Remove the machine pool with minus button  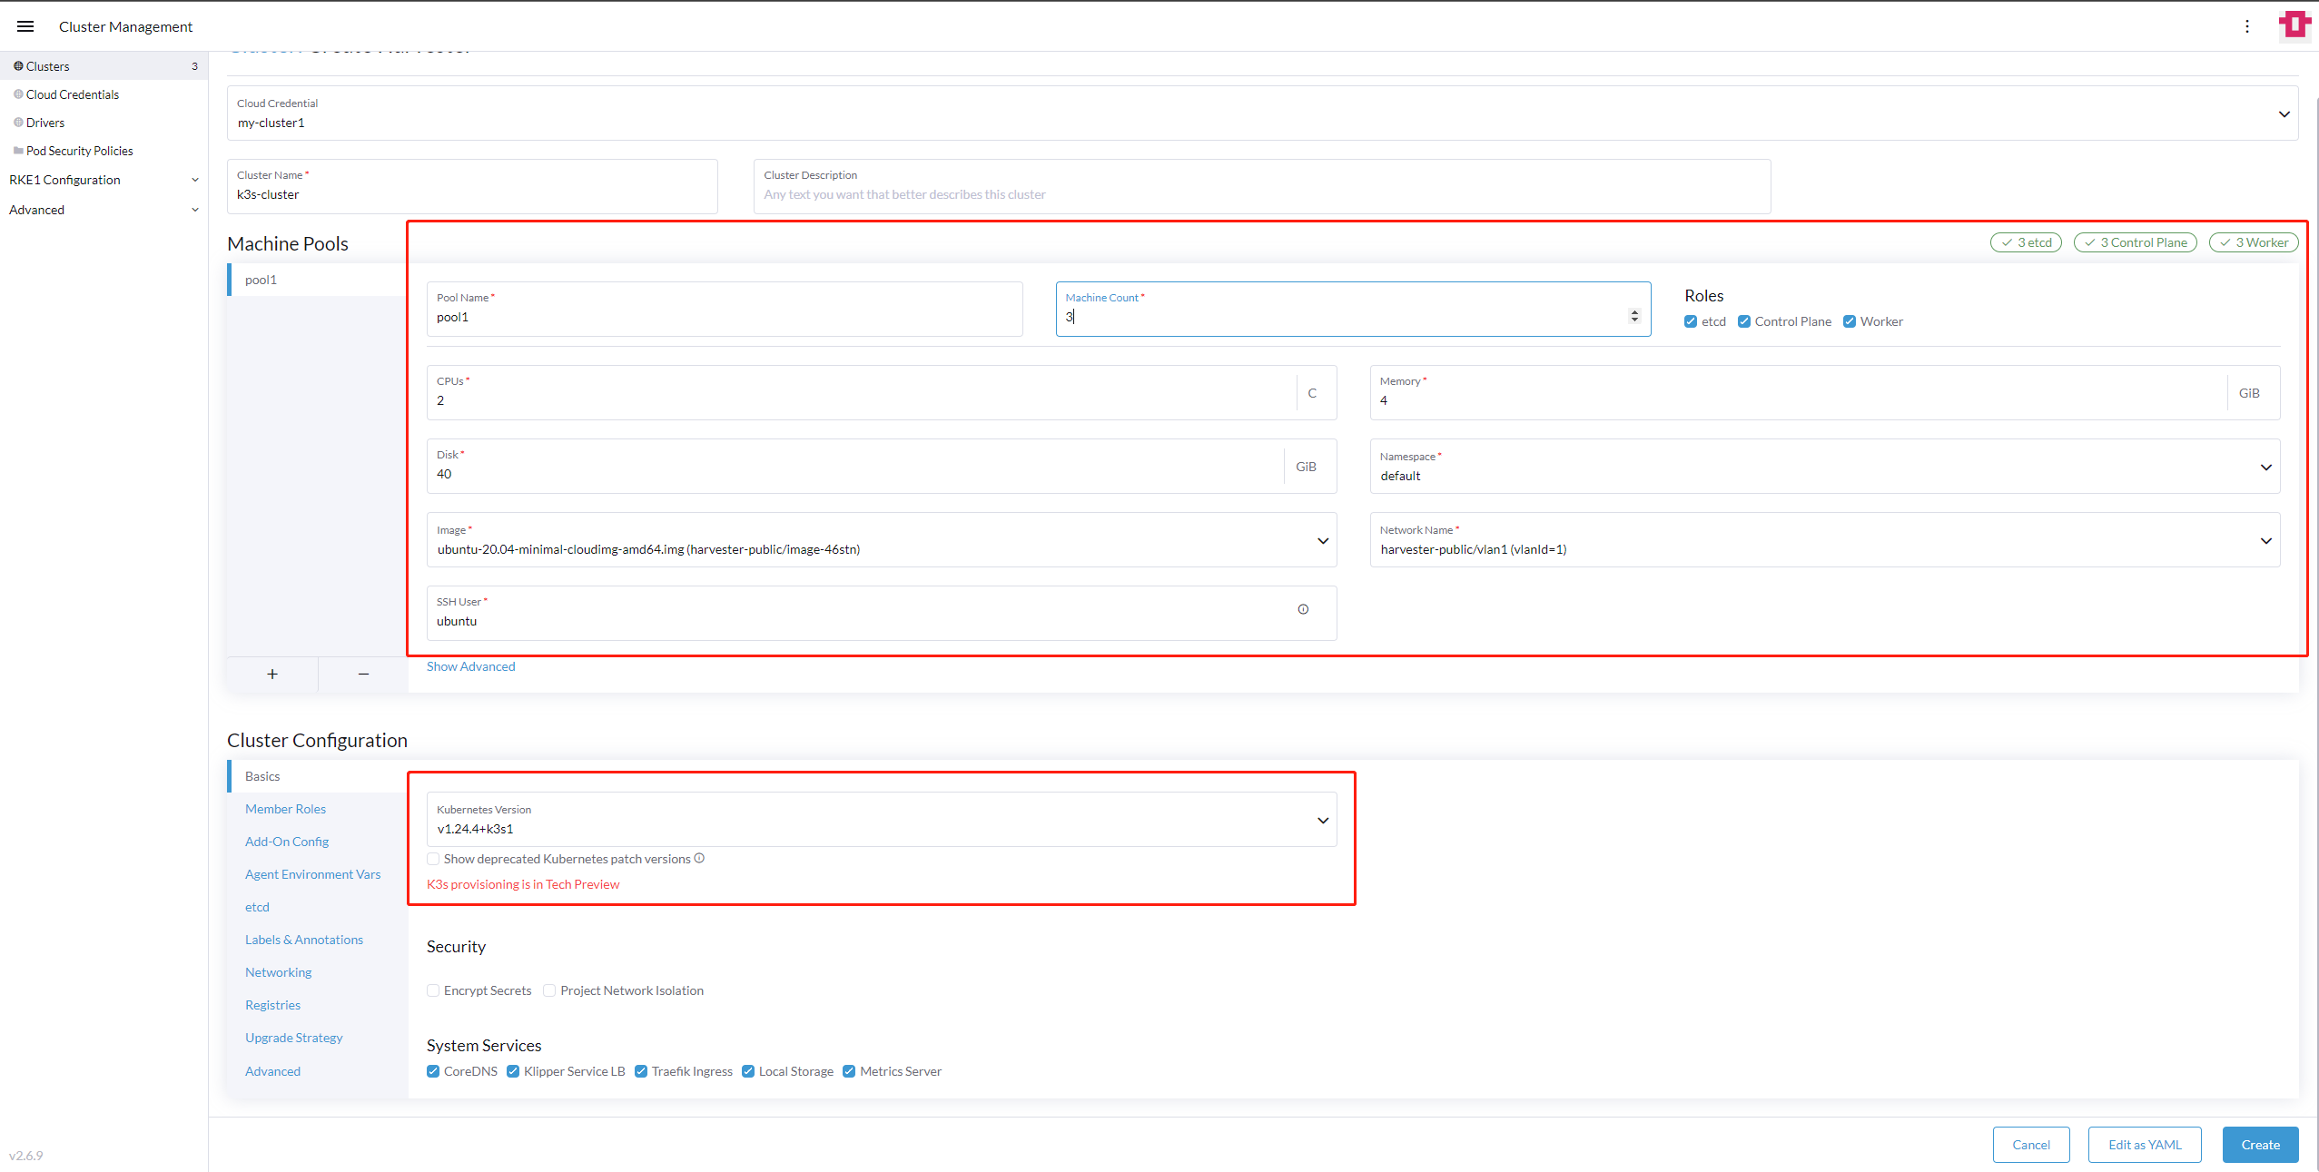coord(363,674)
